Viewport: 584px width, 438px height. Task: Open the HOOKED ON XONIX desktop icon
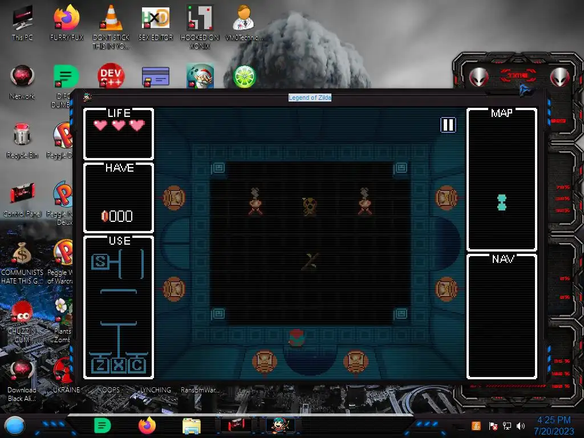(x=200, y=27)
